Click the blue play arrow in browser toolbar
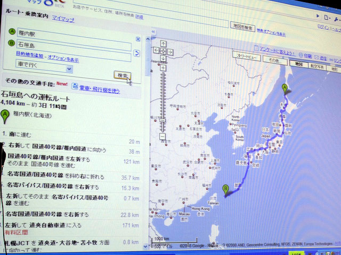 [x=318, y=15]
